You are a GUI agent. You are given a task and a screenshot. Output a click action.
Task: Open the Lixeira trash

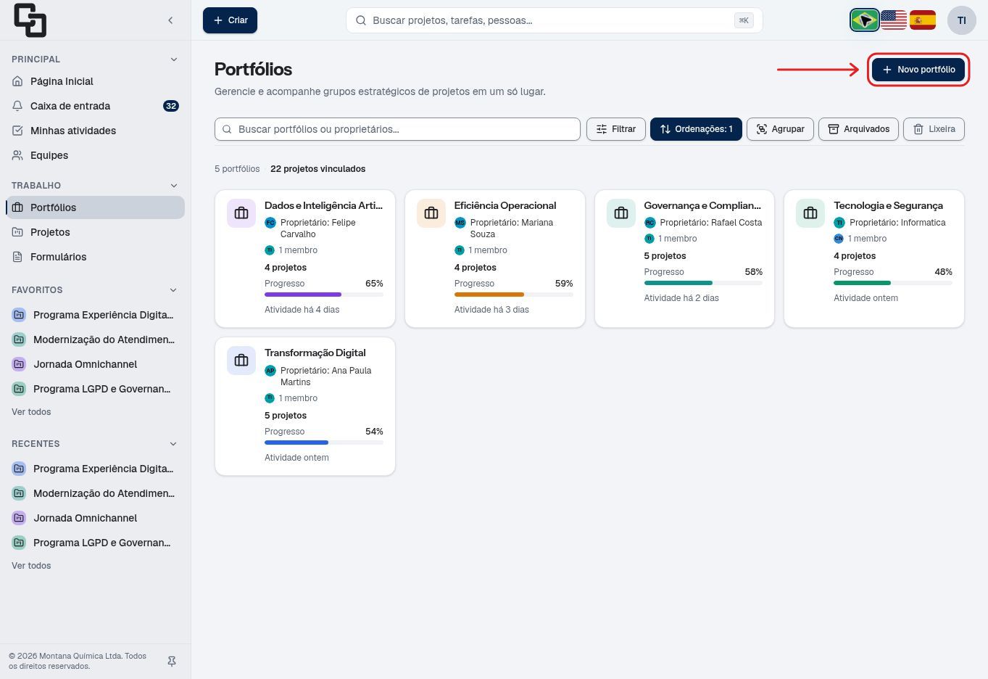934,129
